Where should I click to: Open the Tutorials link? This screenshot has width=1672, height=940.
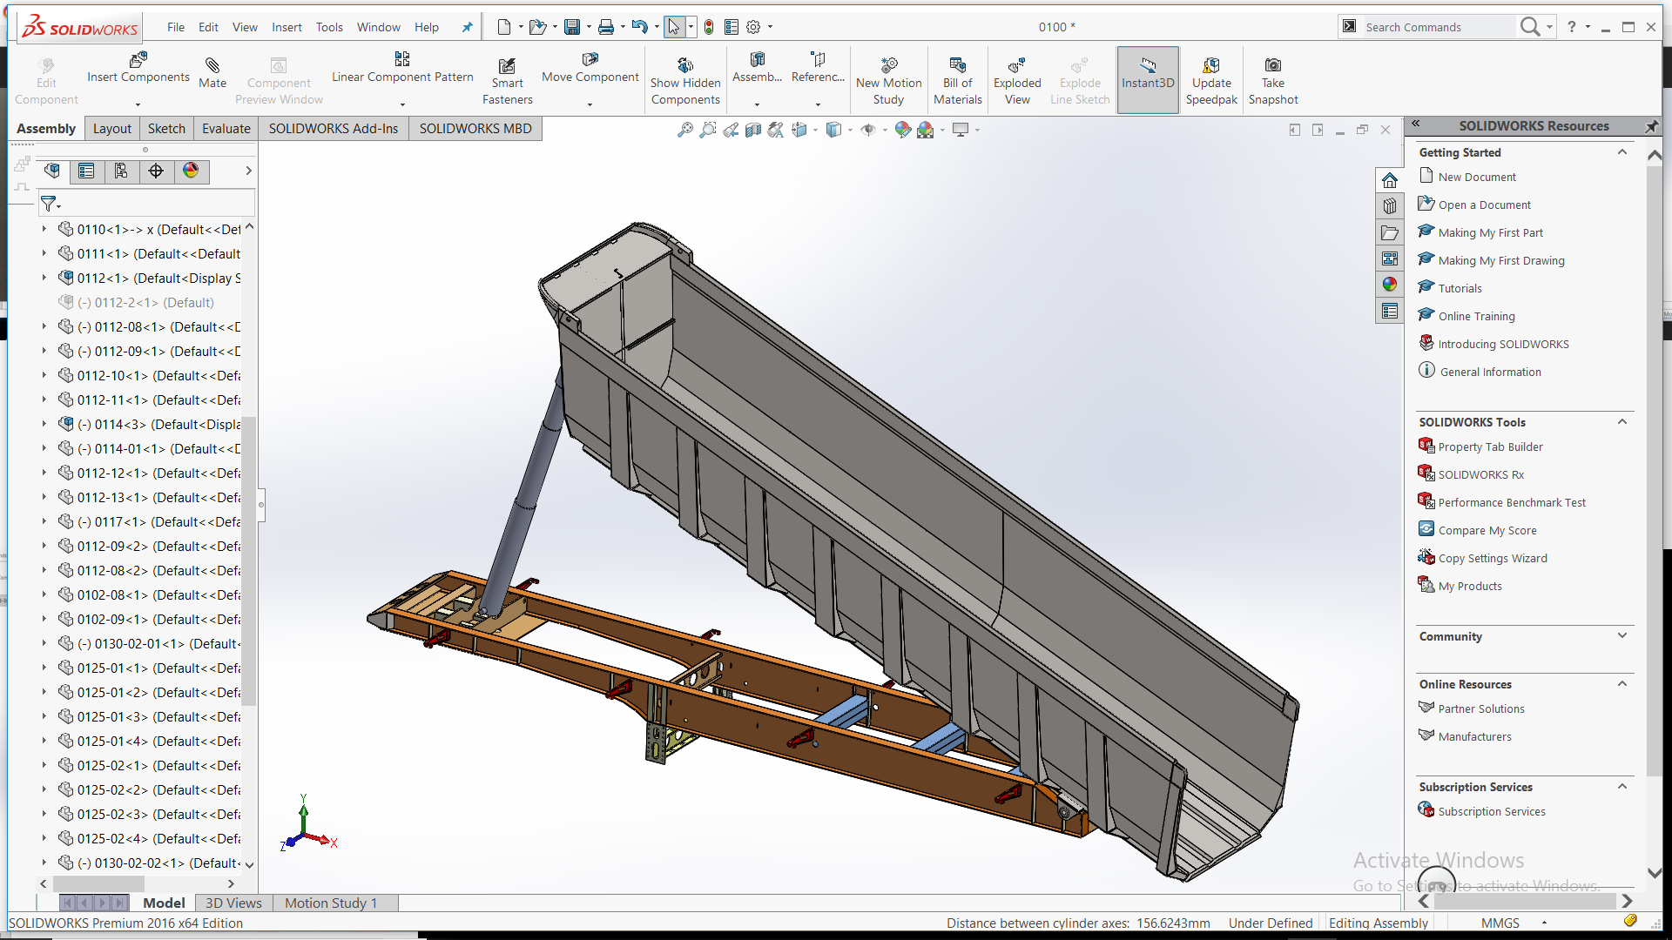[x=1460, y=288]
